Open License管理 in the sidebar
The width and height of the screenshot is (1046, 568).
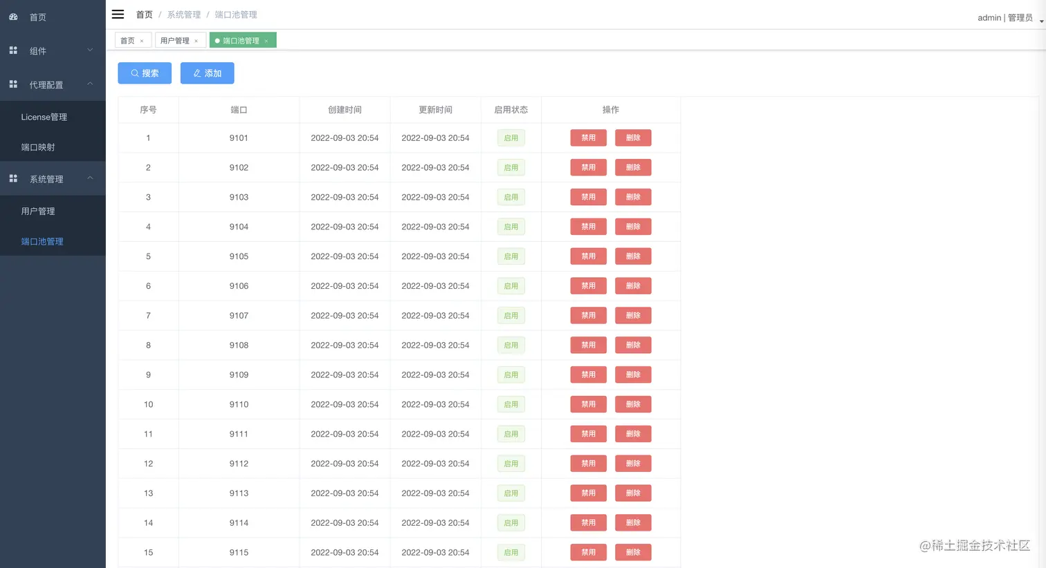click(x=53, y=117)
